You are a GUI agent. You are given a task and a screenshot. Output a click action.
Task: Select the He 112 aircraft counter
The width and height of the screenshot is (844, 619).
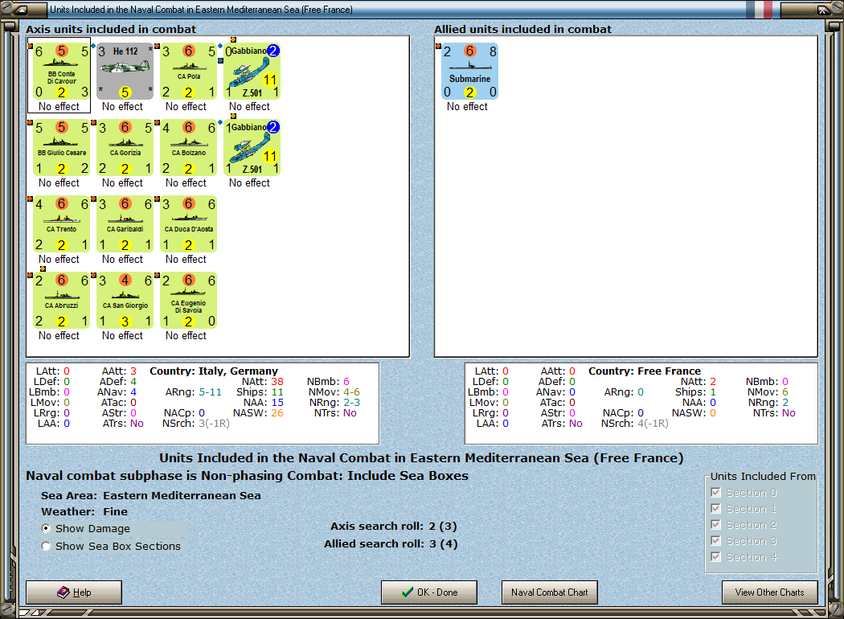point(125,71)
